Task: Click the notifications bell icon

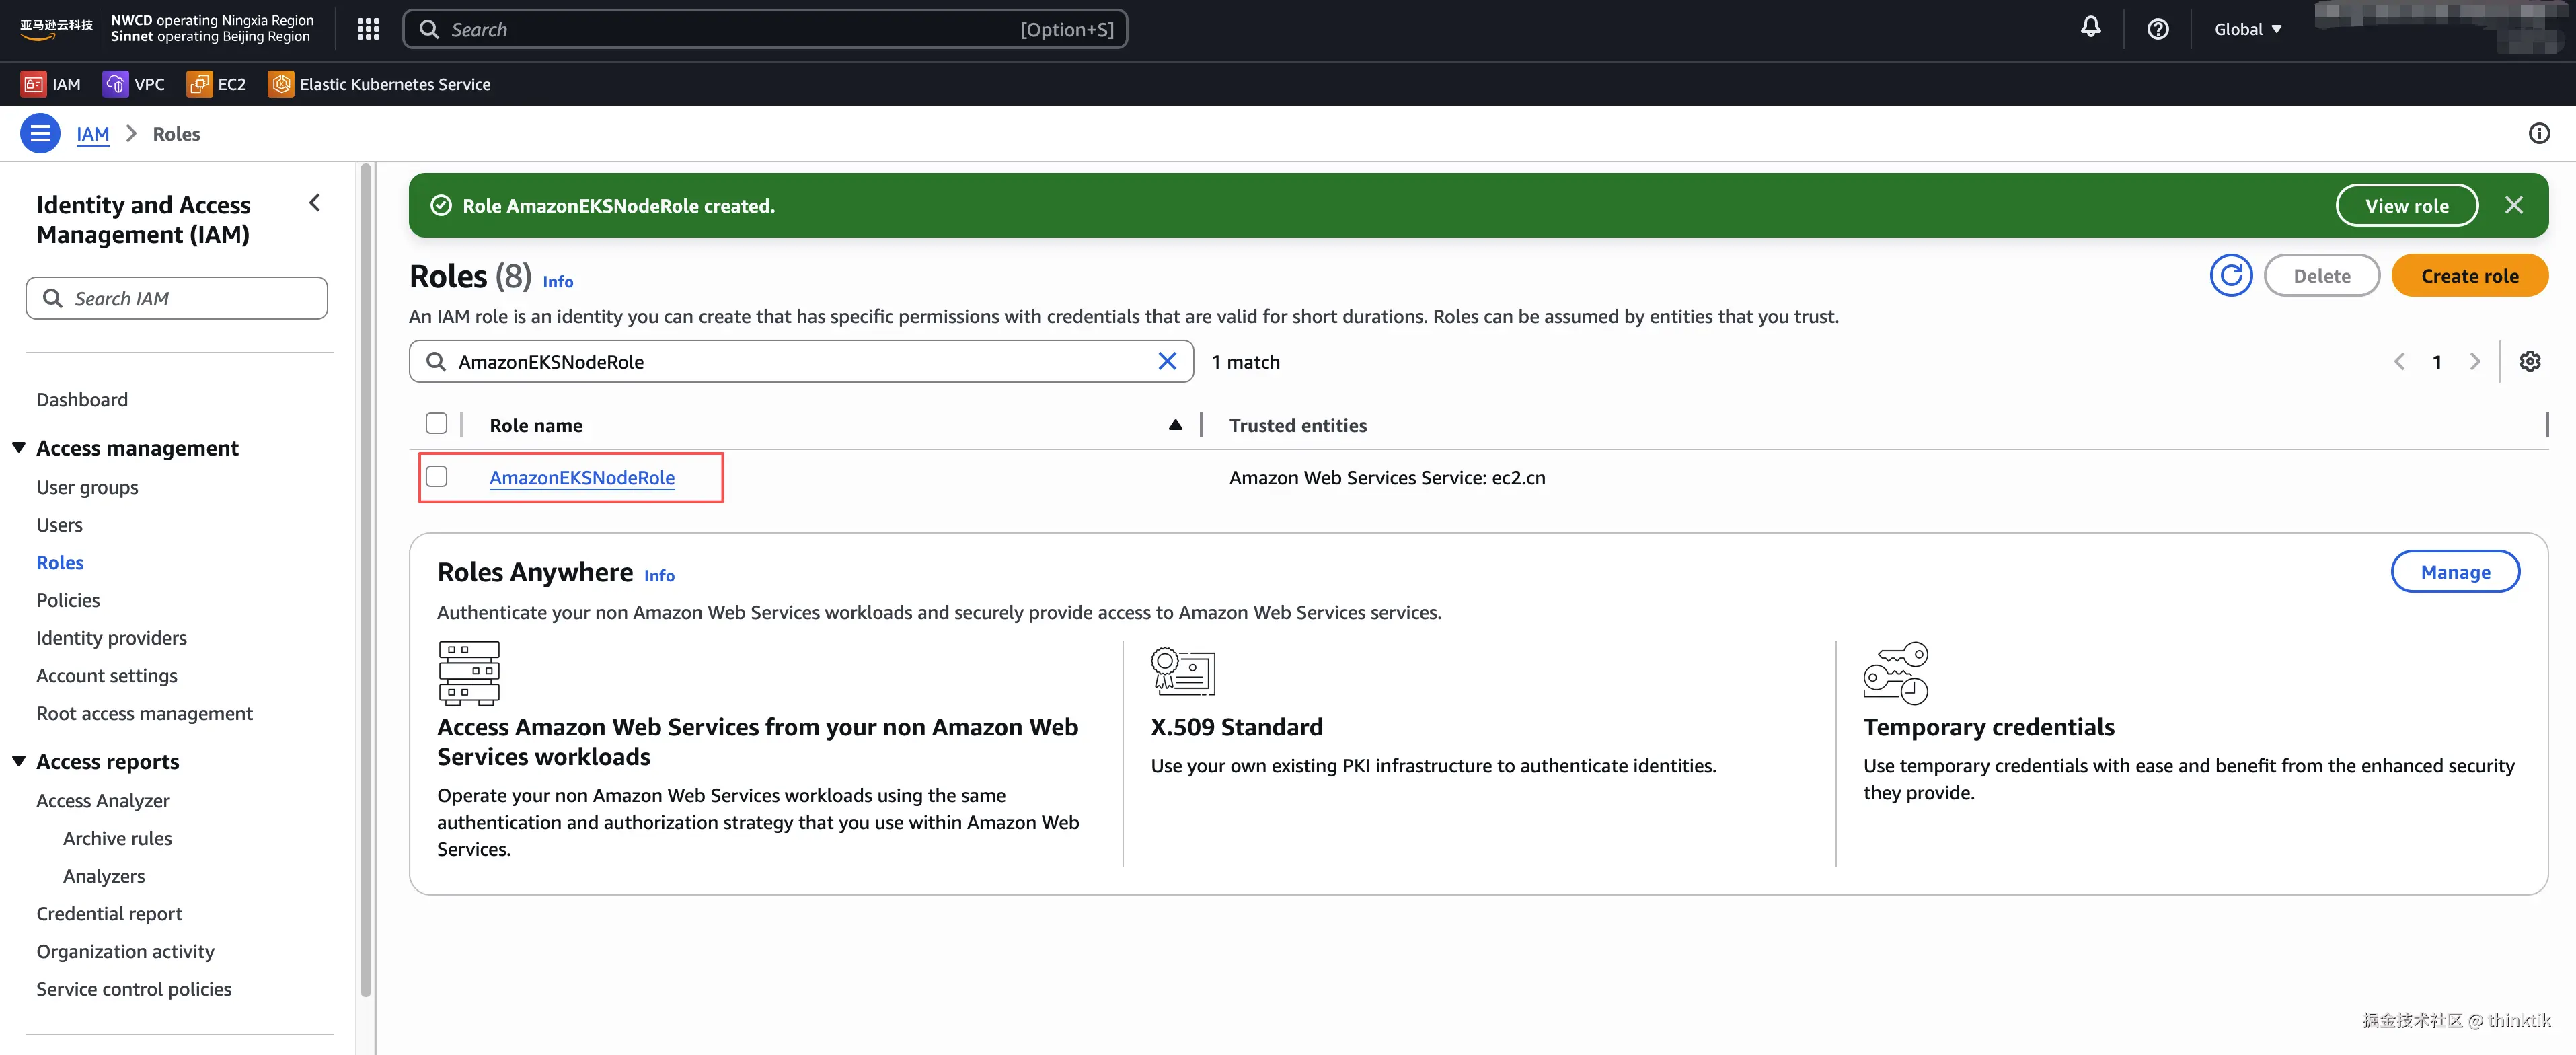Action: pos(2090,28)
